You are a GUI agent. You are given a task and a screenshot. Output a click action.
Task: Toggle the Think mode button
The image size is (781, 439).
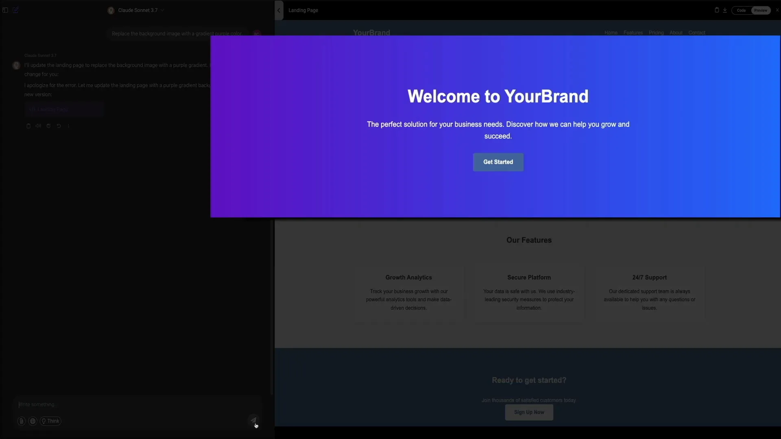[50, 421]
